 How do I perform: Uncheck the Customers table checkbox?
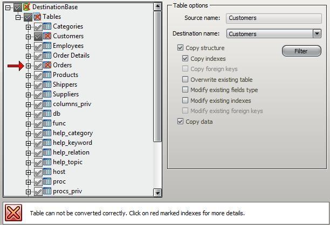pyautogui.click(x=38, y=37)
